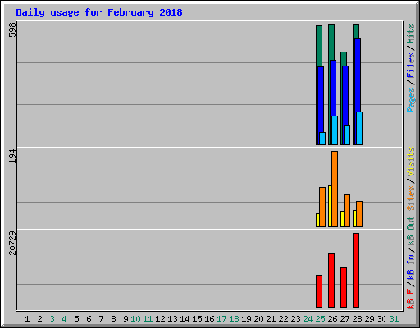Select the 598 axis maximum label
This screenshot has height=328, width=420.
click(x=12, y=30)
